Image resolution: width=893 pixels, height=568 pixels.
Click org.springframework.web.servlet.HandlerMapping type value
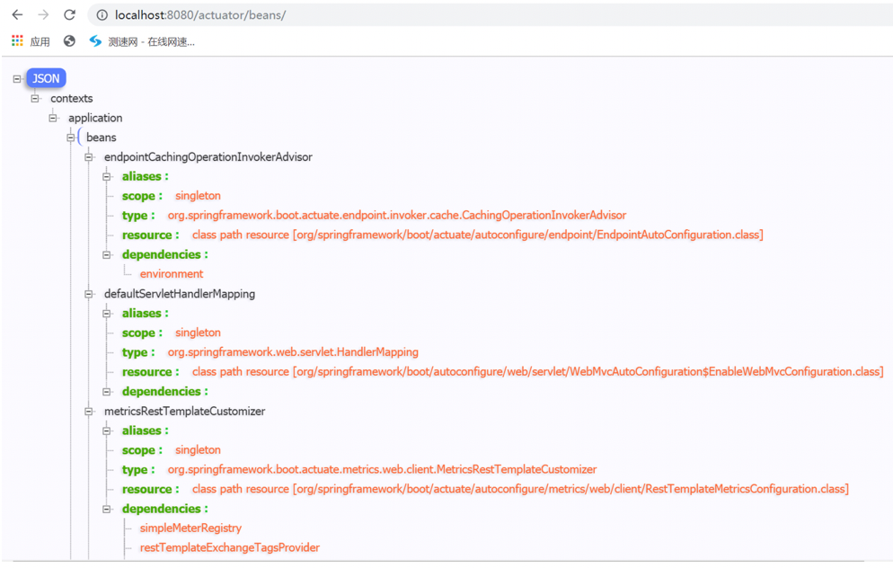293,352
